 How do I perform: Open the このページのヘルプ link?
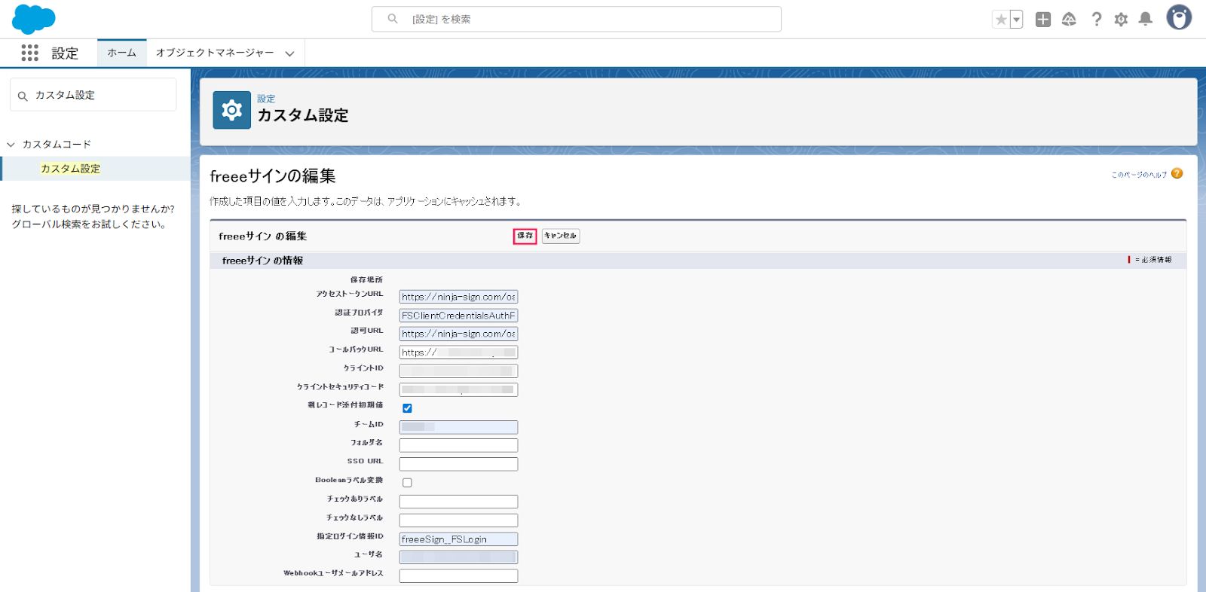coord(1139,175)
